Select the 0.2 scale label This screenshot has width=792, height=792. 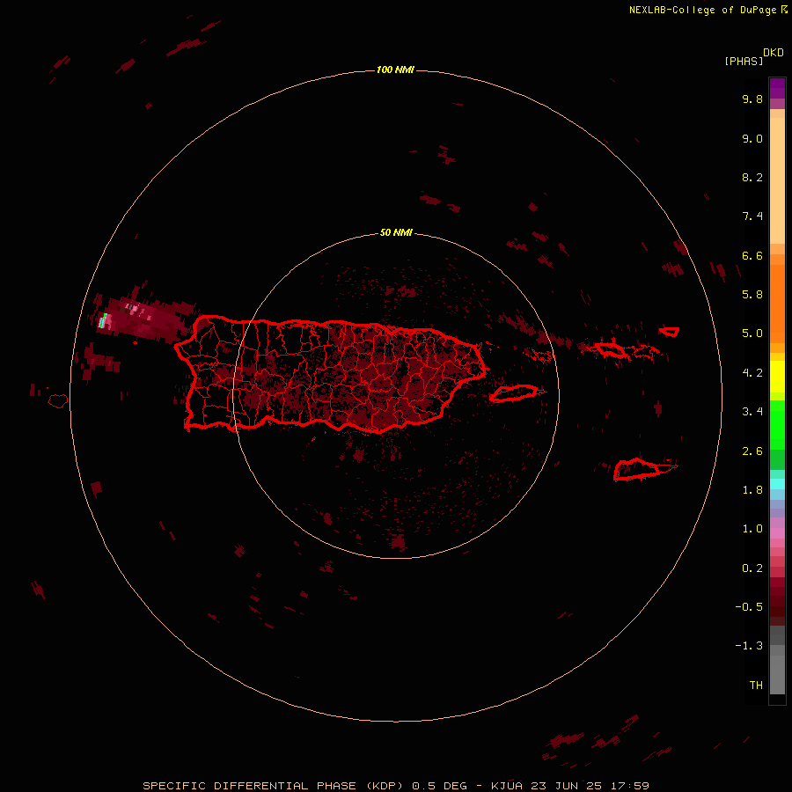click(x=752, y=568)
